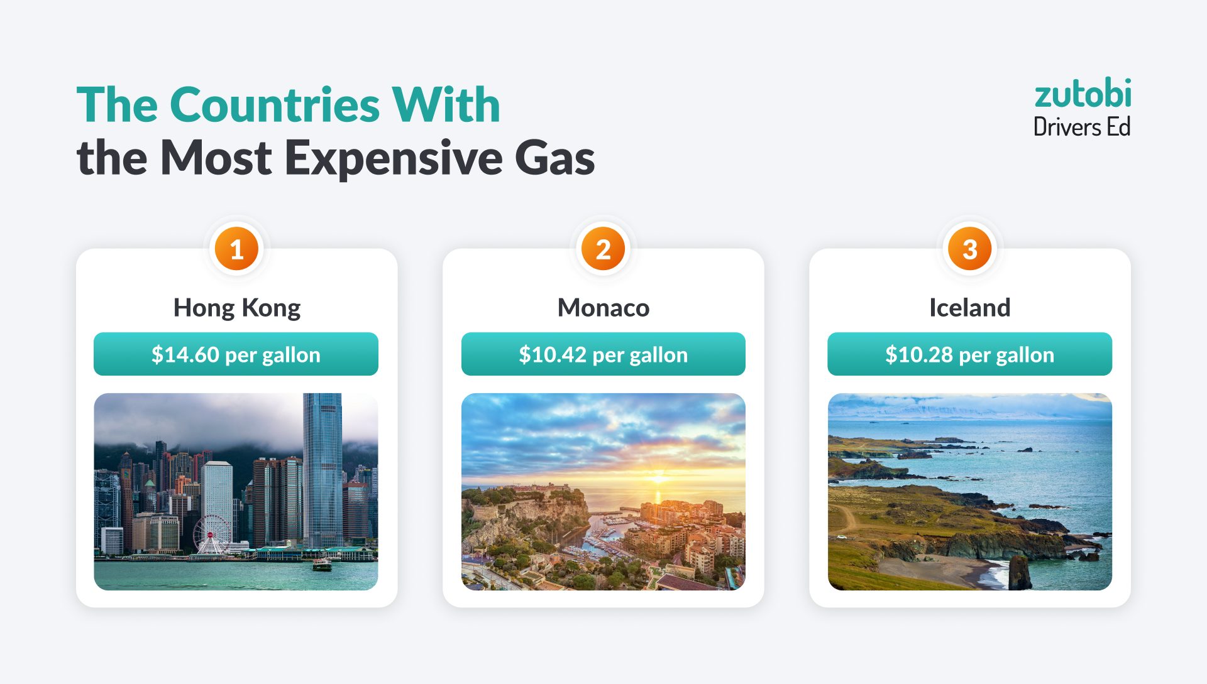
Task: Click the setting sun in the Monaco photo
Action: tap(658, 479)
